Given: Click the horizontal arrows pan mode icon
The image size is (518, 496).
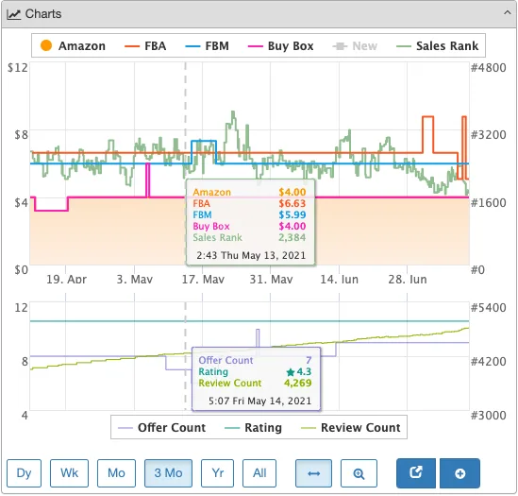Looking at the screenshot, I should tap(313, 473).
